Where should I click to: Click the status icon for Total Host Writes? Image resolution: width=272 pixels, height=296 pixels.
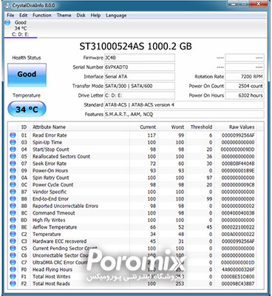pos(13,277)
